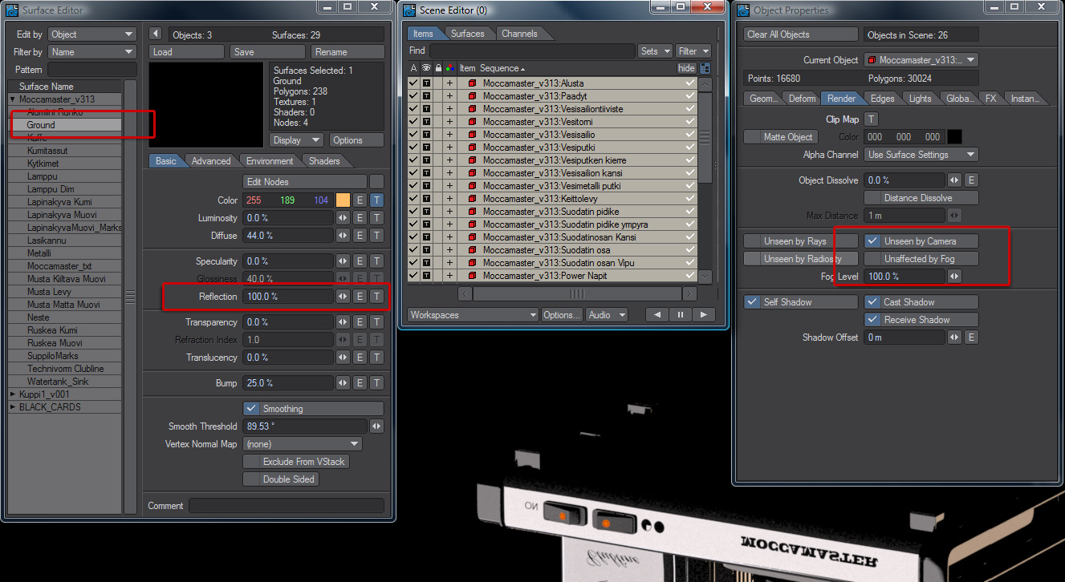Switch to Lights tab in Object Properties
This screenshot has height=582, width=1065.
[x=920, y=99]
